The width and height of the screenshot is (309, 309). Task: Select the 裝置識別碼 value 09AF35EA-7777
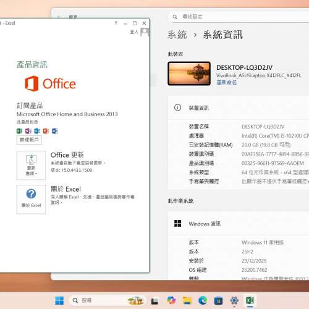tap(275, 154)
